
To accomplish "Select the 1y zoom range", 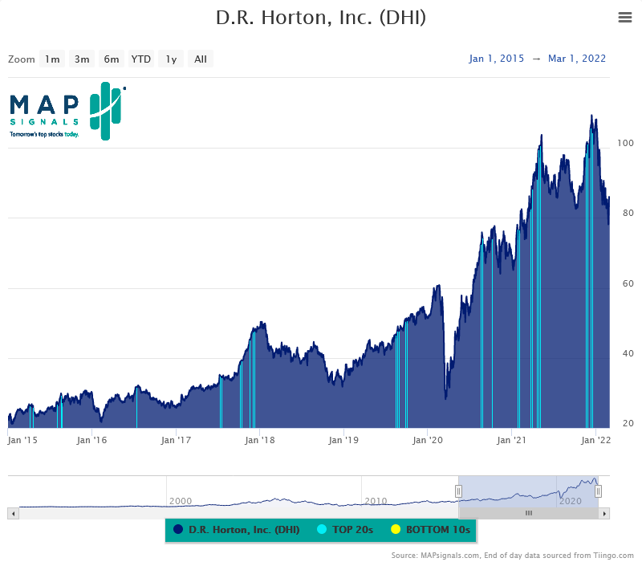I will point(171,59).
